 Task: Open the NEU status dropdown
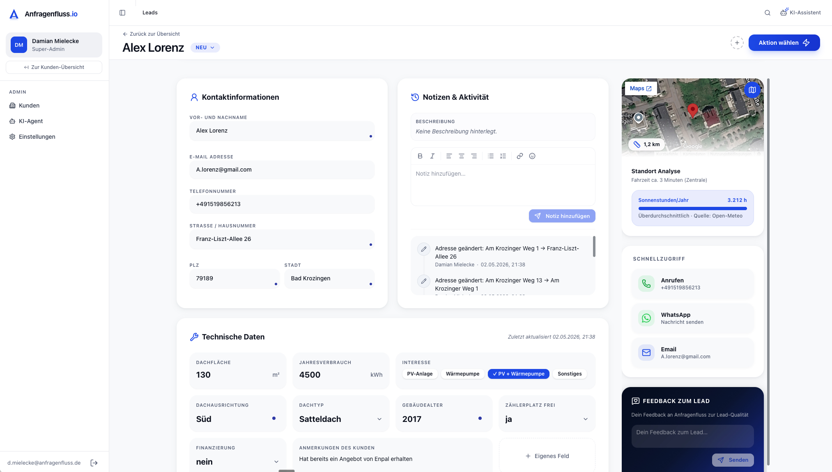click(x=205, y=48)
